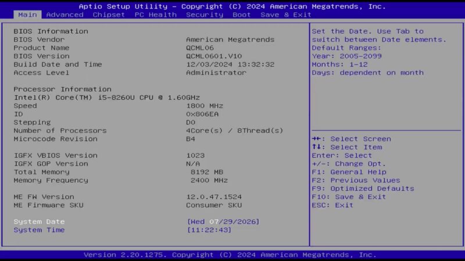Click the Processor Information heading
Viewport: 465px width, 261px height.
click(x=62, y=89)
